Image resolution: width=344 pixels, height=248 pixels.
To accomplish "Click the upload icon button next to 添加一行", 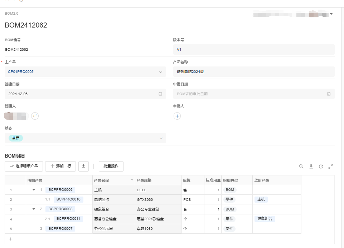I will click(x=83, y=166).
